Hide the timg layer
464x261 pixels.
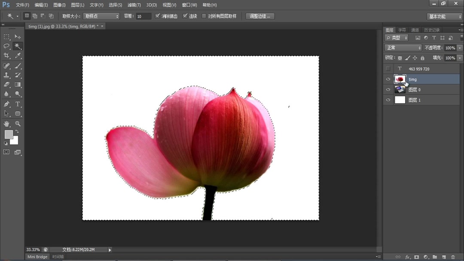pos(388,79)
